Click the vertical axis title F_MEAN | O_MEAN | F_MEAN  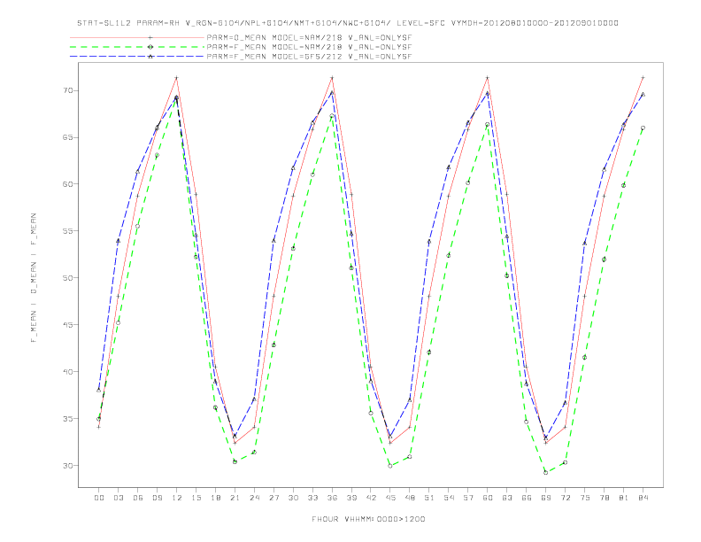[x=34, y=278]
